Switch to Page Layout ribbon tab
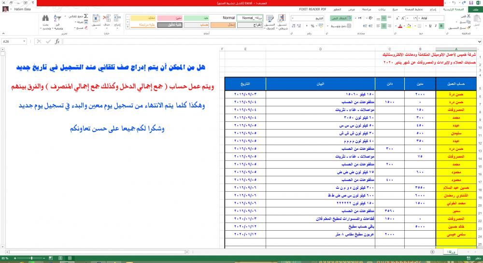Viewport: 483px width, 263px height. point(414,10)
